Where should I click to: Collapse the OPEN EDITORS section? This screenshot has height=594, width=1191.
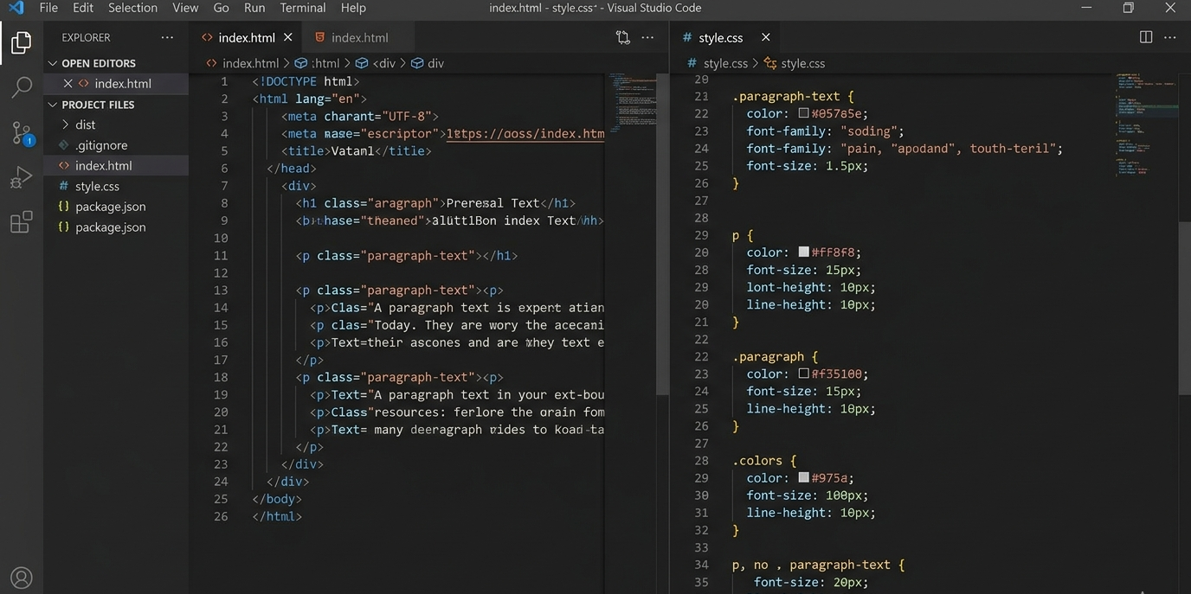(x=53, y=63)
